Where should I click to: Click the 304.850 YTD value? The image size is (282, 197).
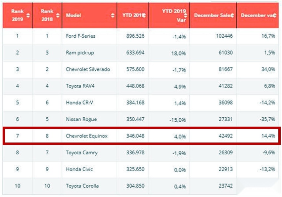pyautogui.click(x=135, y=186)
